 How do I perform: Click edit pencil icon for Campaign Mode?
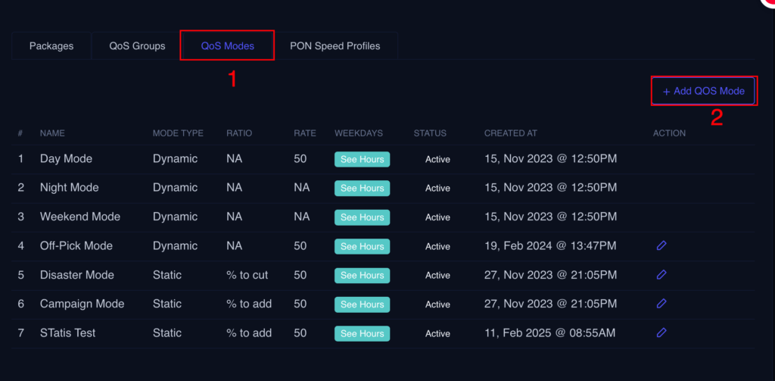point(661,304)
